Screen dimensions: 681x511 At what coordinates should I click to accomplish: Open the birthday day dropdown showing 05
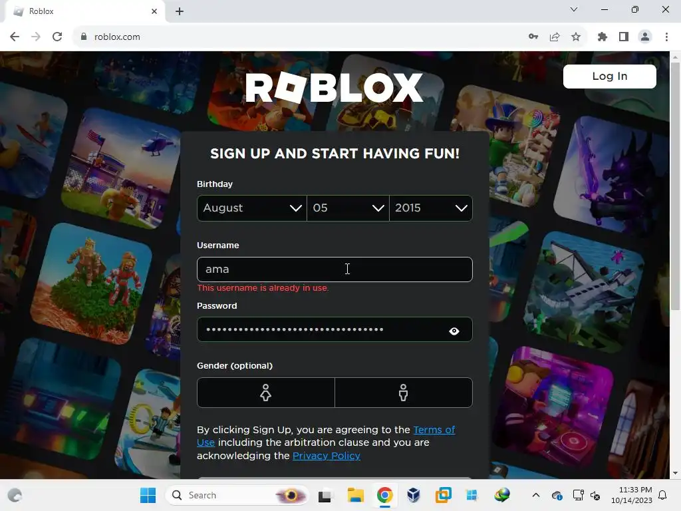(x=348, y=208)
